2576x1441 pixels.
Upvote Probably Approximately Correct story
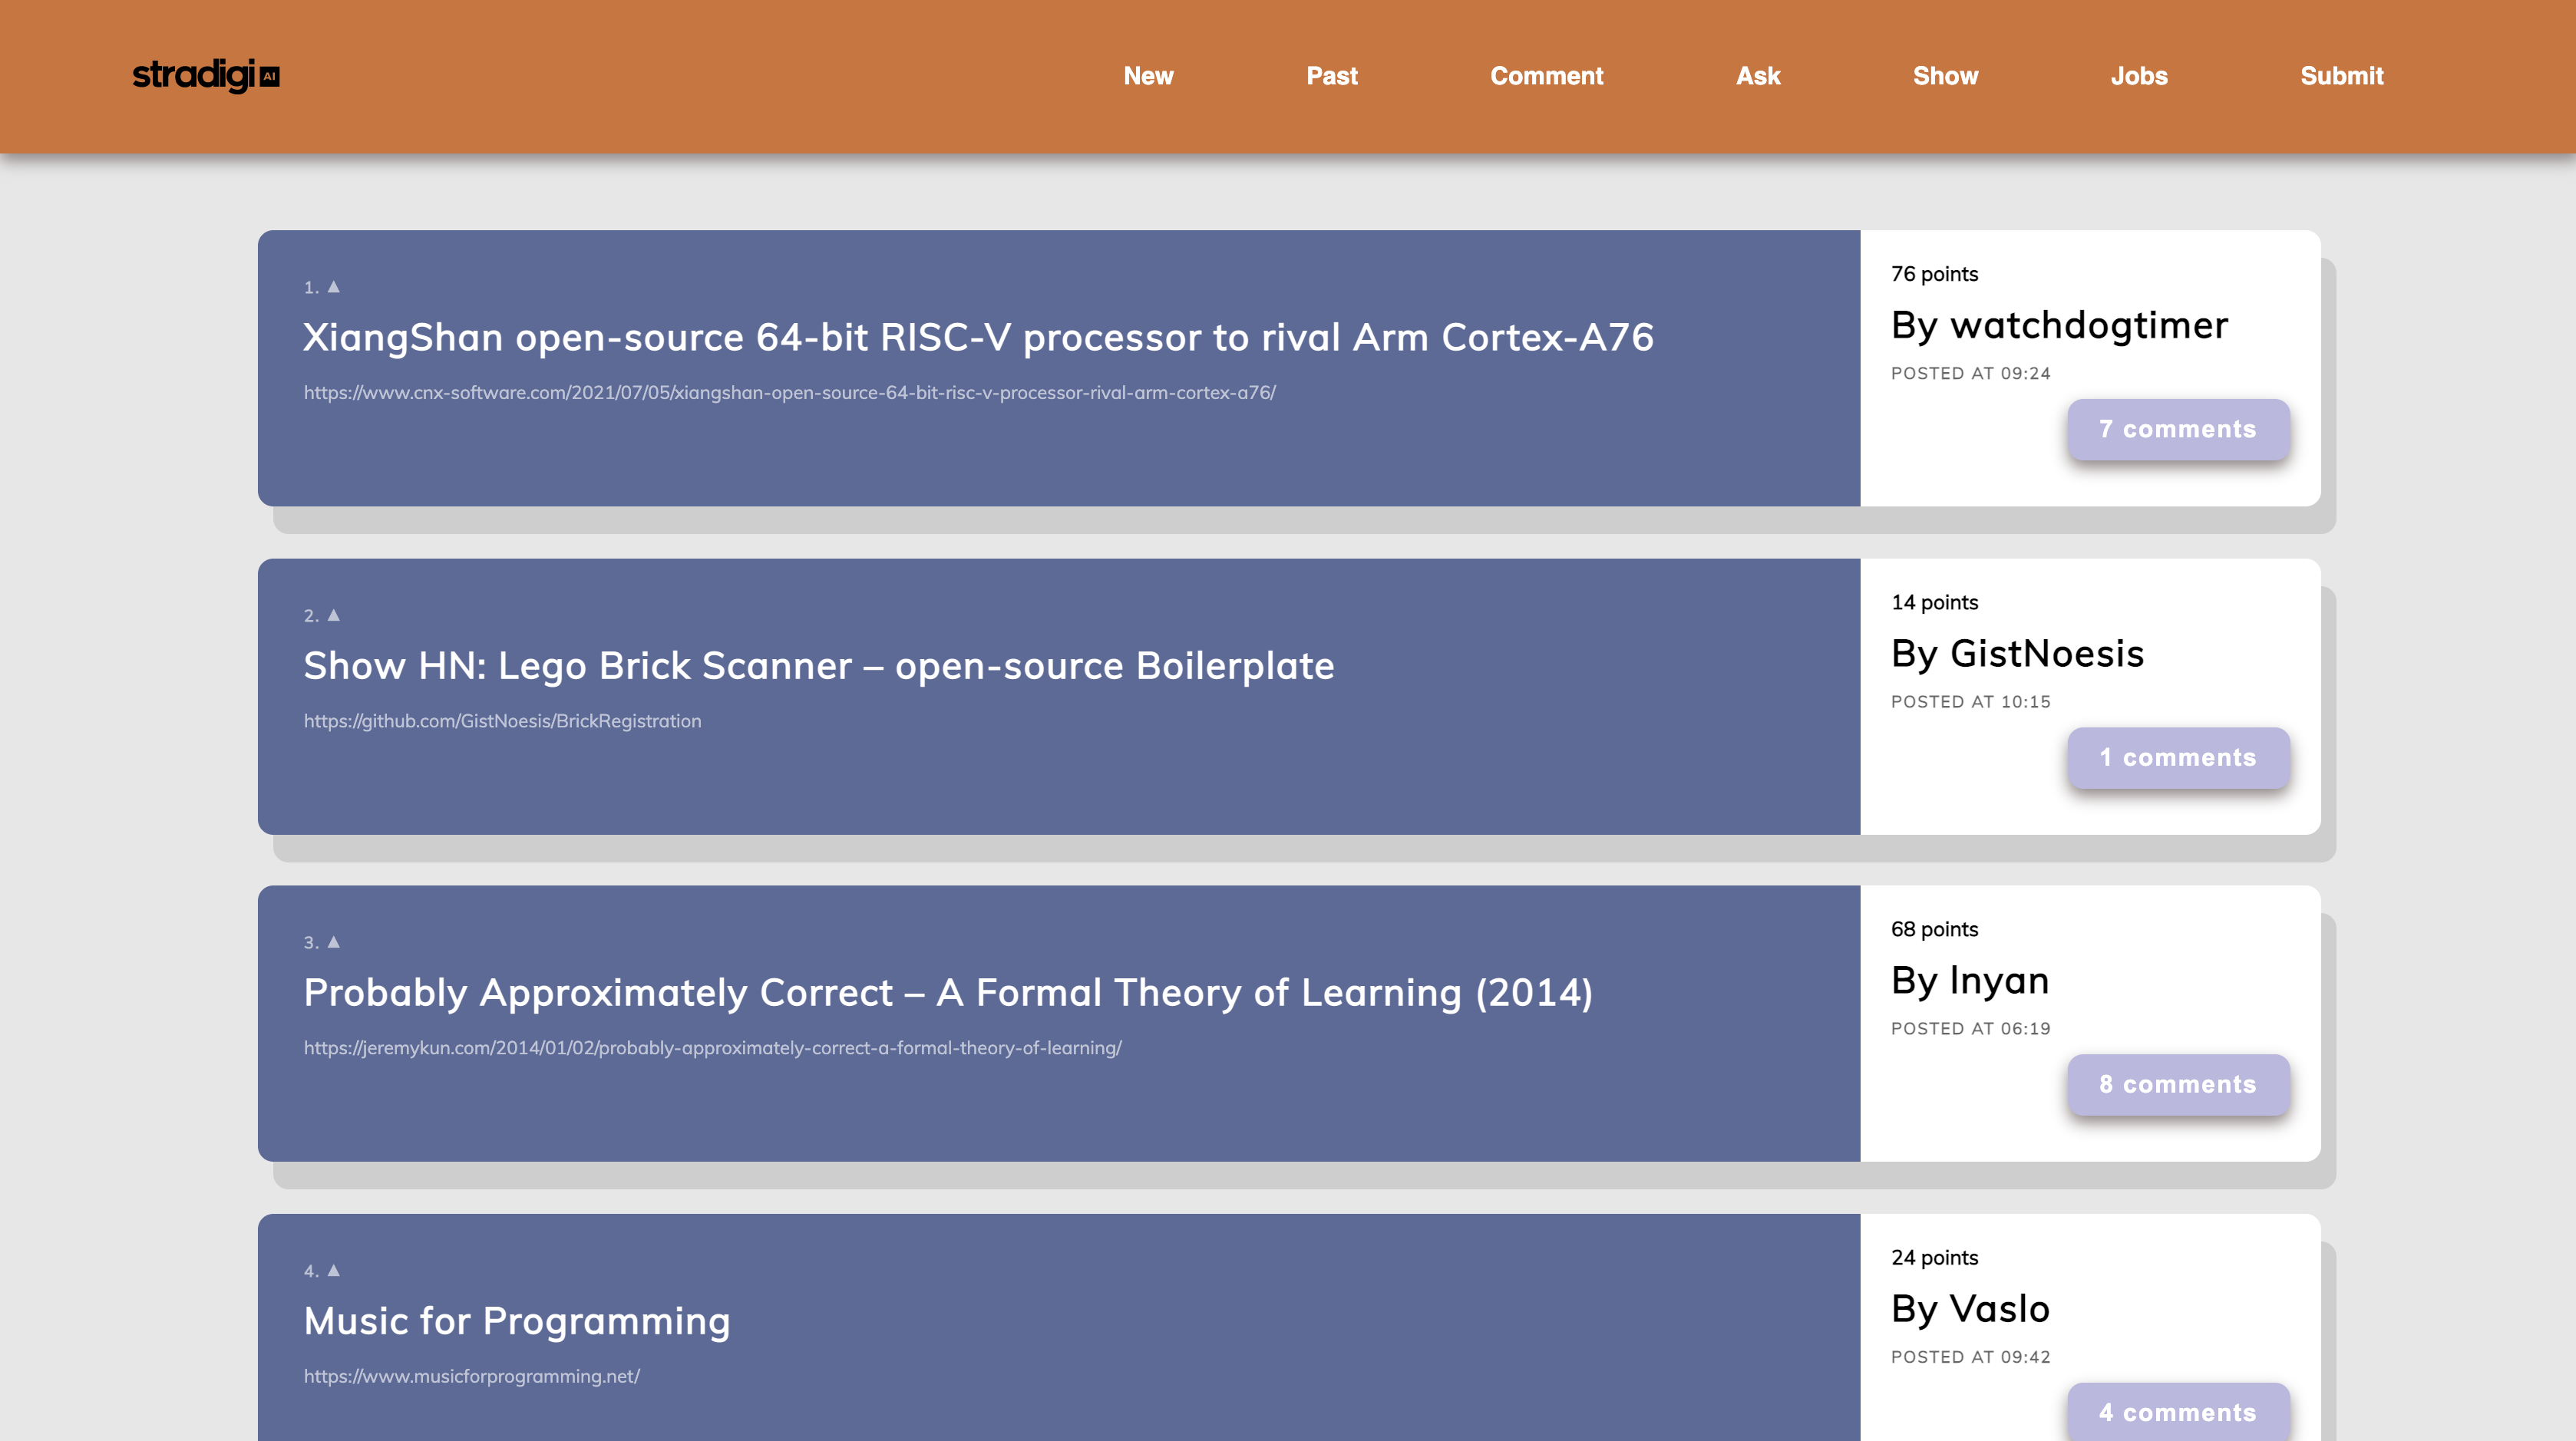(334, 942)
